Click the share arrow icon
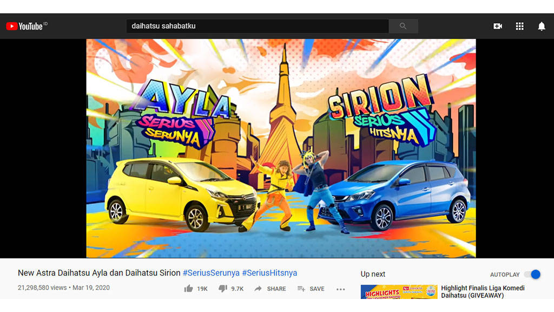This screenshot has height=312, width=554. (x=258, y=289)
